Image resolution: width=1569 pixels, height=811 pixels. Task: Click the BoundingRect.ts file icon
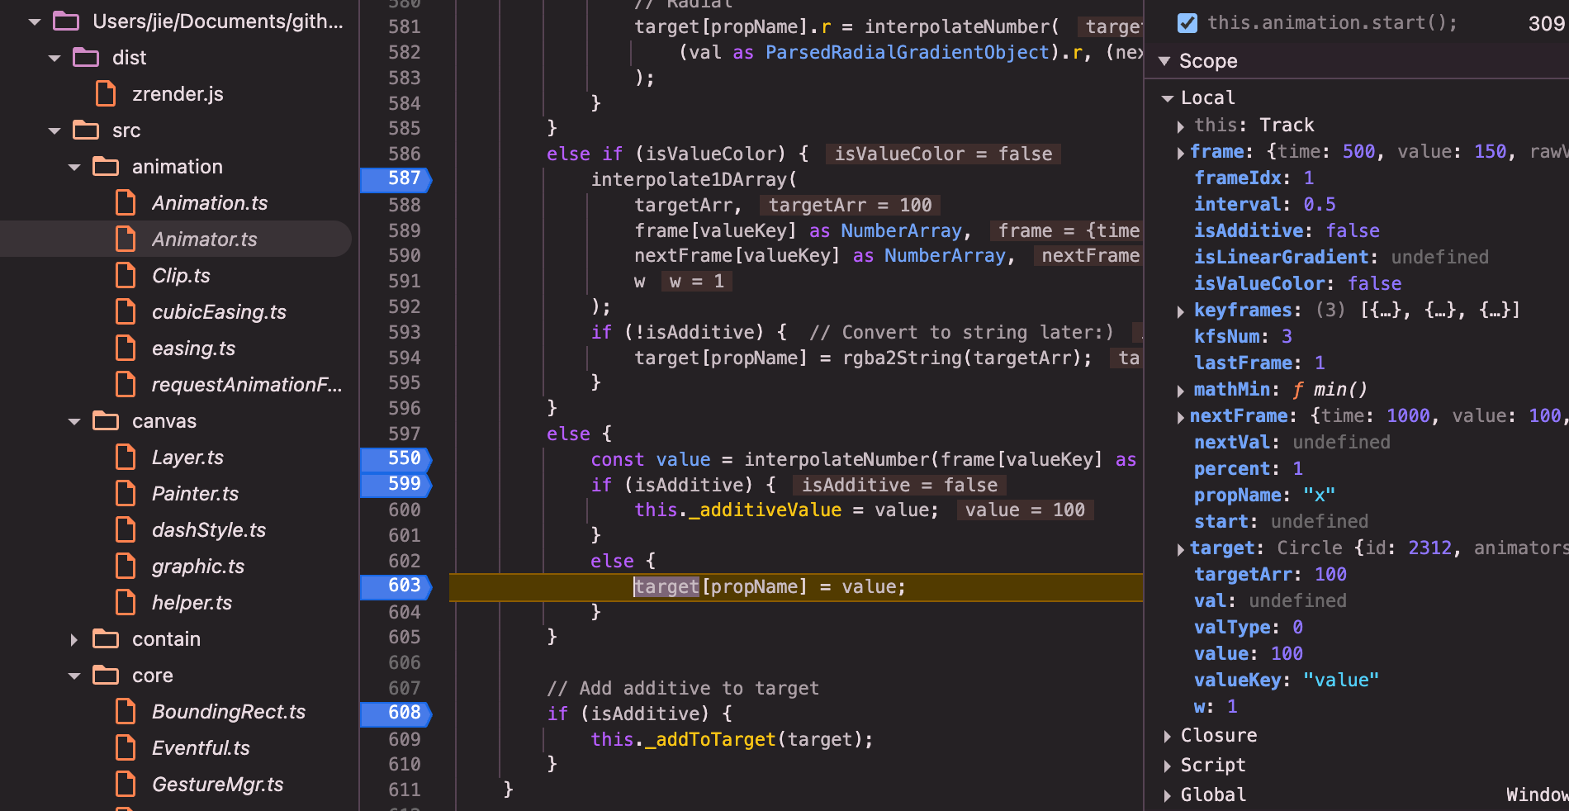click(x=126, y=712)
